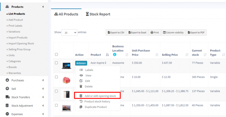Screen dimensions: 226x117
Task: Choose Add or edit opening stock
Action: [100, 96]
